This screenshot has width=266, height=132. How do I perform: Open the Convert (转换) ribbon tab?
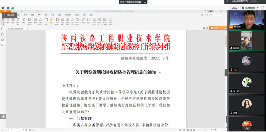(x=26, y=15)
